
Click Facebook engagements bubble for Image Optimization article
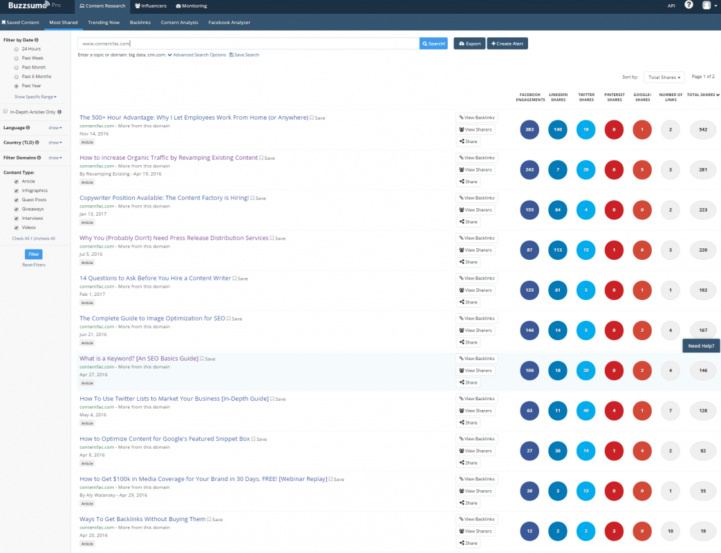coord(530,330)
